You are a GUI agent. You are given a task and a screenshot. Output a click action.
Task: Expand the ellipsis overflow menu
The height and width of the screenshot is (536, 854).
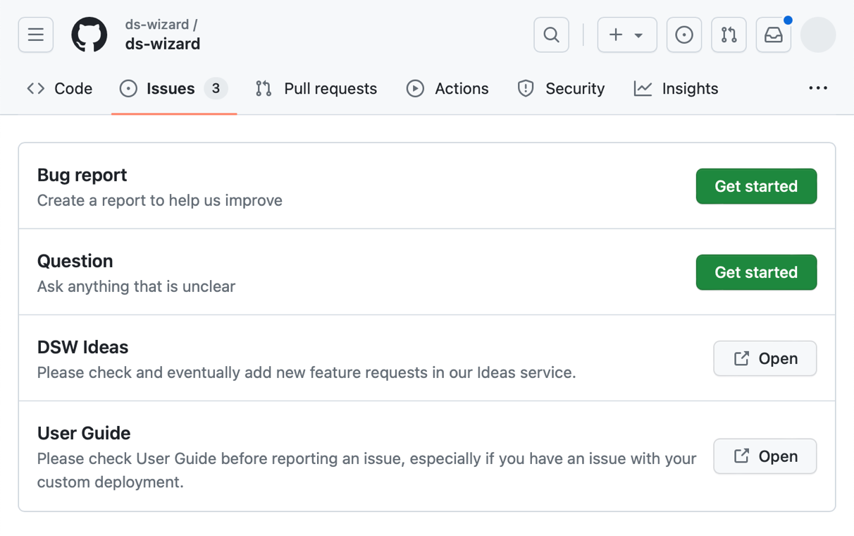pyautogui.click(x=818, y=87)
